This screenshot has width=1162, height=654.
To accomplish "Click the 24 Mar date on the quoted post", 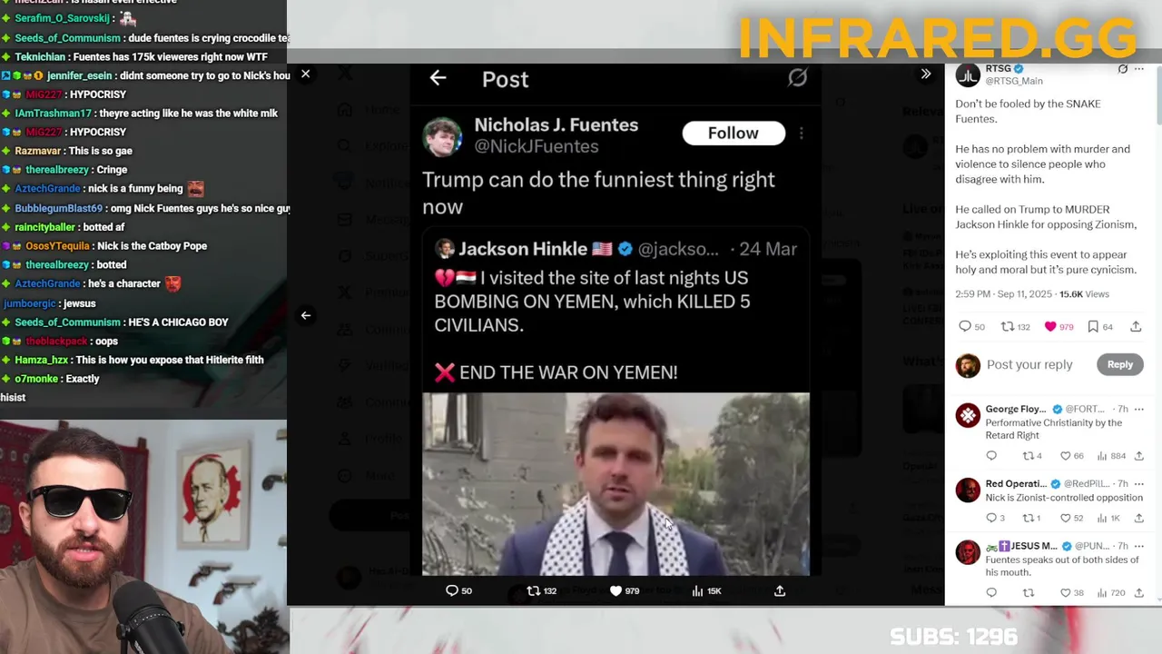I will 768,249.
